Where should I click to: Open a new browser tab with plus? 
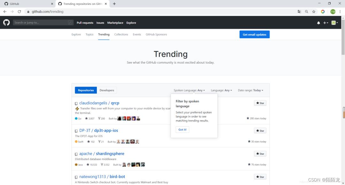click(x=114, y=4)
